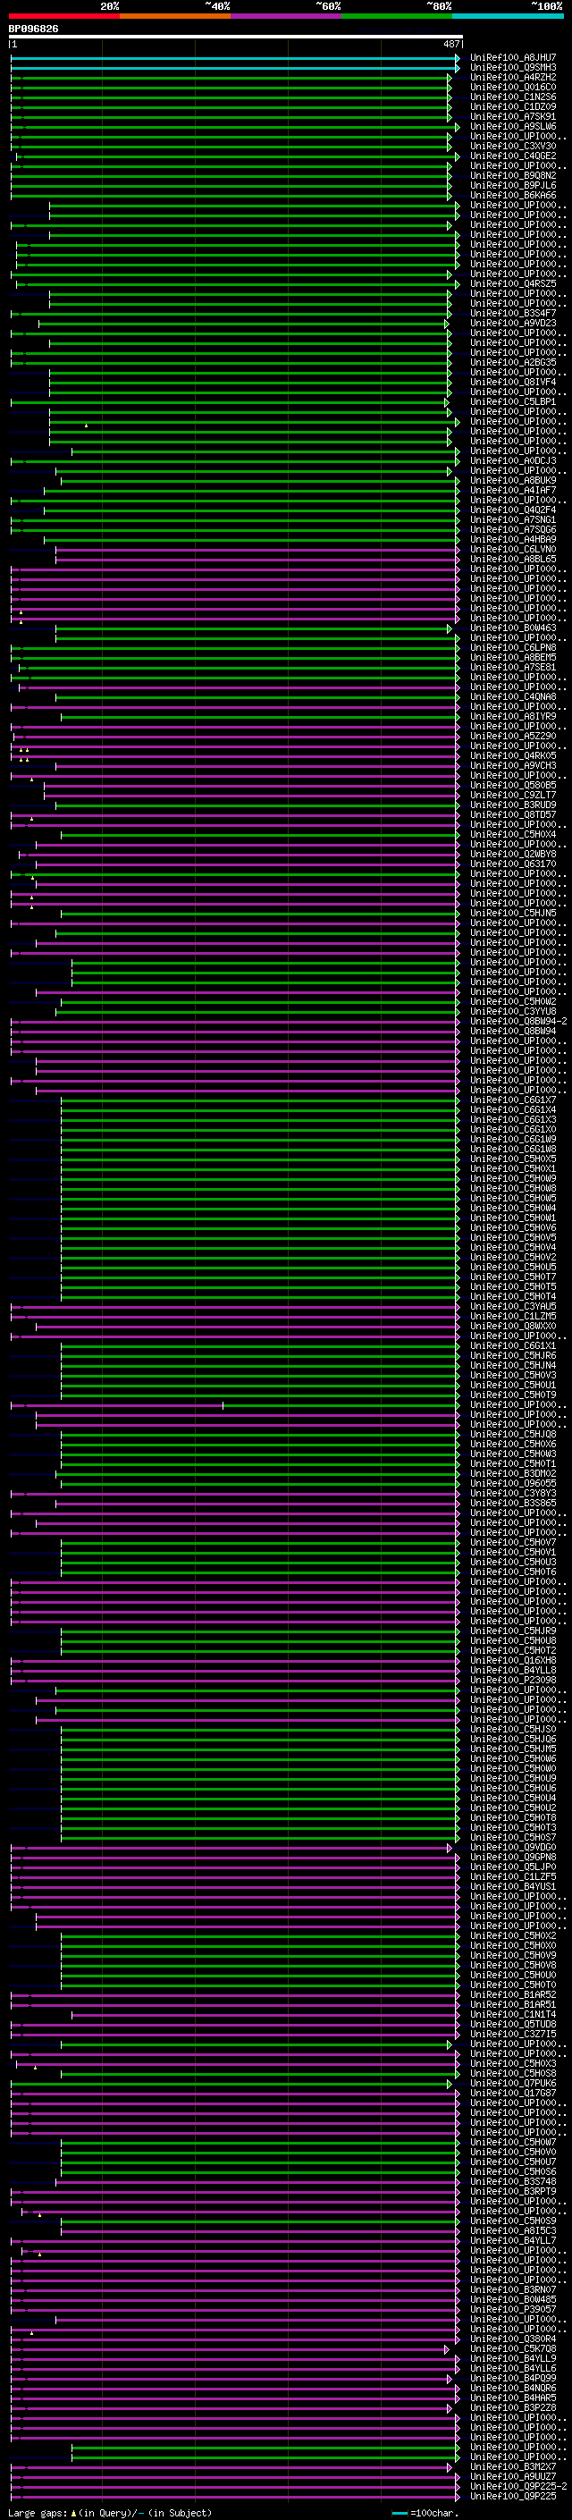572x2520 pixels.
Task: Open hit UniRef100_Q4RSZ5
Action: [x=513, y=283]
